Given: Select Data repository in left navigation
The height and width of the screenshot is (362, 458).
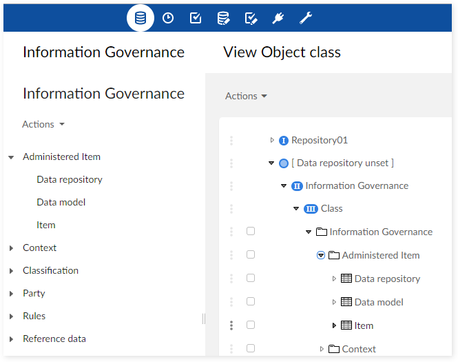Looking at the screenshot, I should coord(70,179).
